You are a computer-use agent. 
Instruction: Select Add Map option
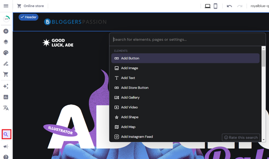point(185,127)
